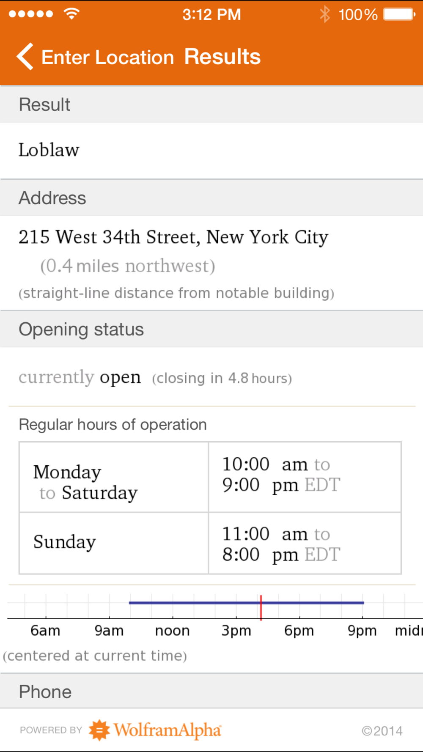Tap the Results title
Viewport: 423px width, 752px height.
coord(222,57)
